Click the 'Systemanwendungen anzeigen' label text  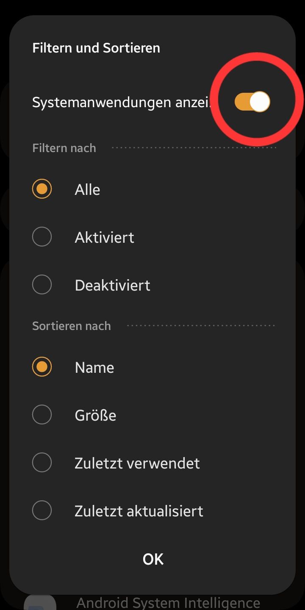click(x=121, y=103)
